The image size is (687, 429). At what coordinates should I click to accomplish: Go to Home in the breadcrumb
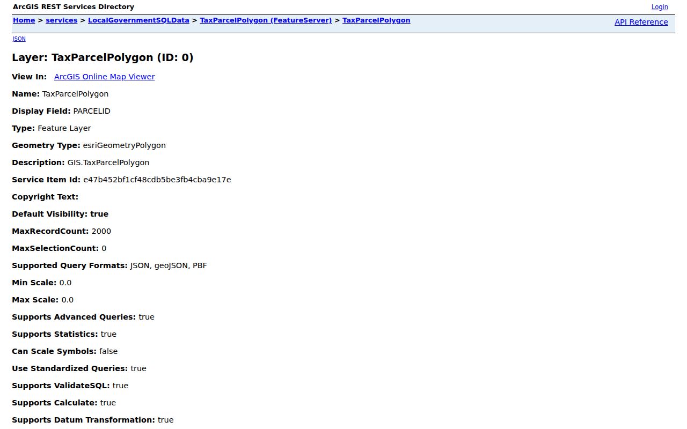(24, 20)
